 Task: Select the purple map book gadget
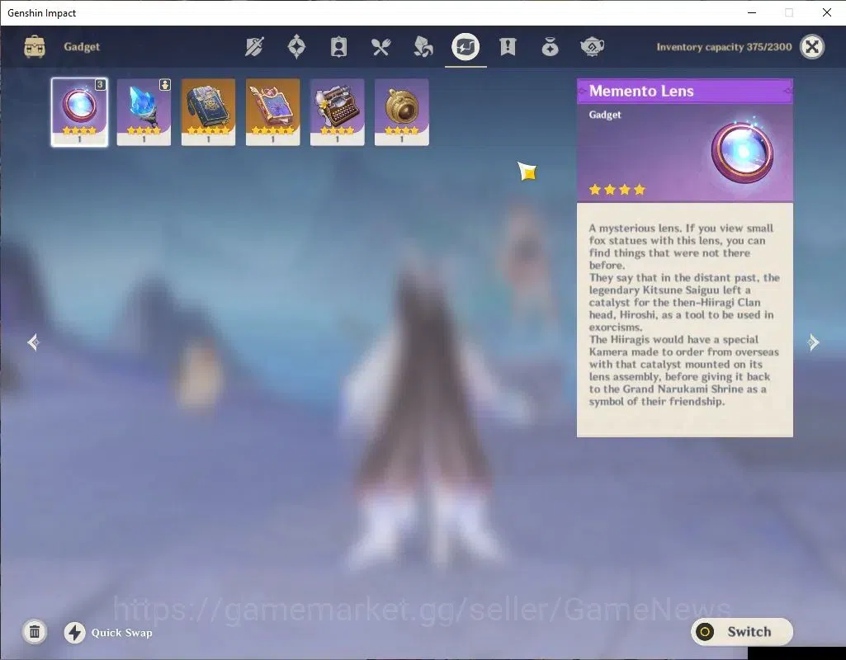click(272, 112)
